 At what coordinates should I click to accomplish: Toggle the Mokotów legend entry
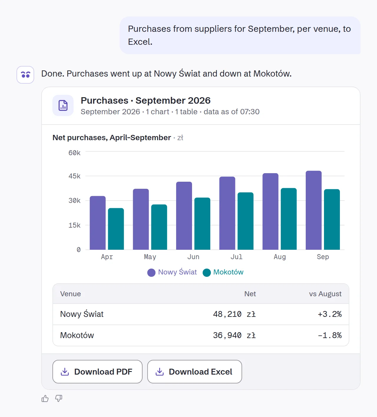pyautogui.click(x=223, y=272)
